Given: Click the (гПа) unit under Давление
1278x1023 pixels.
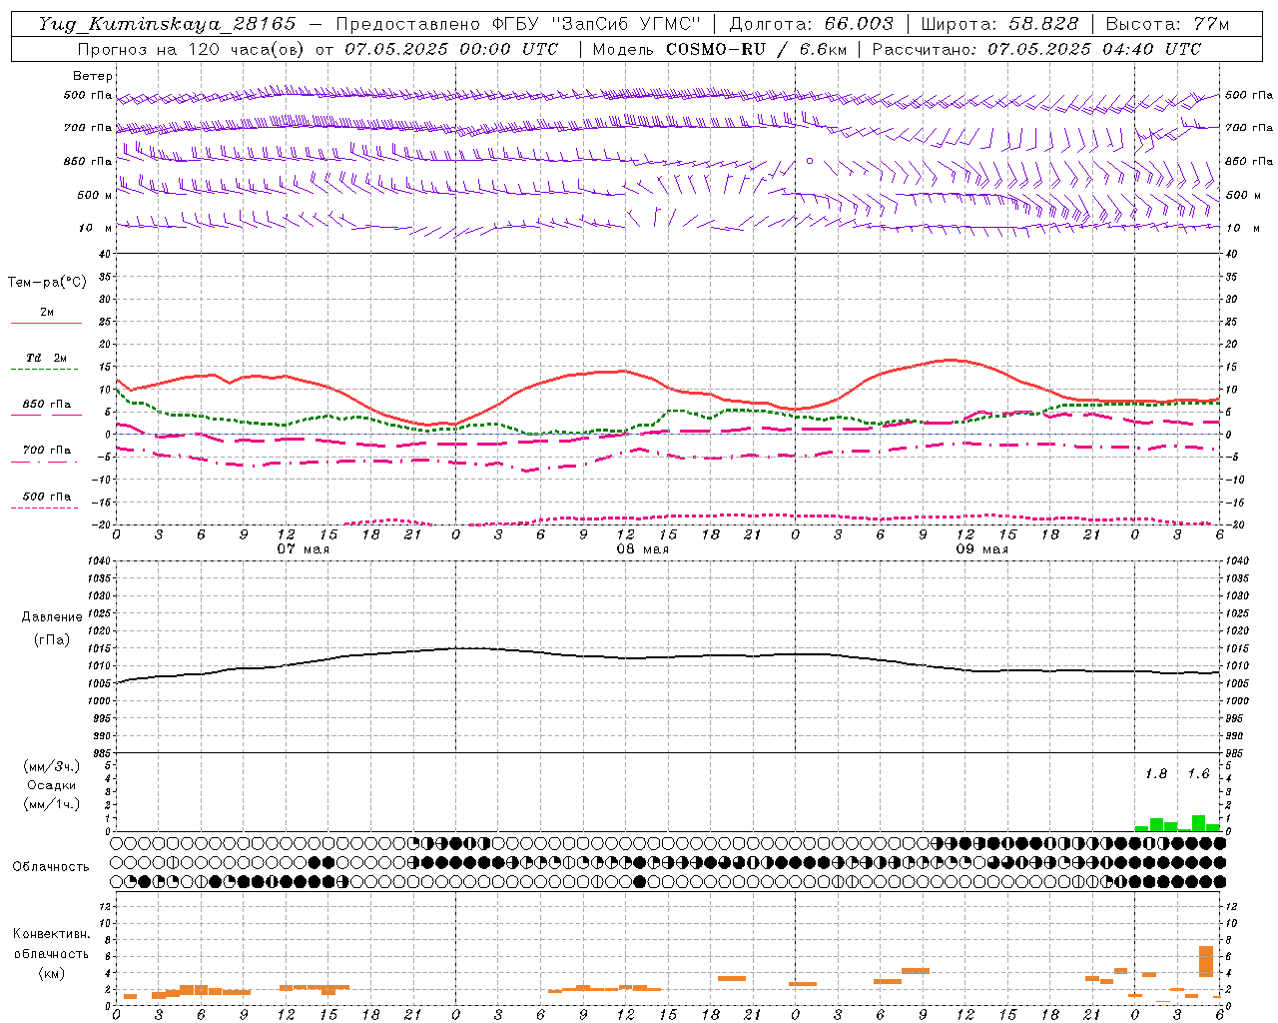Looking at the screenshot, I should [x=52, y=639].
